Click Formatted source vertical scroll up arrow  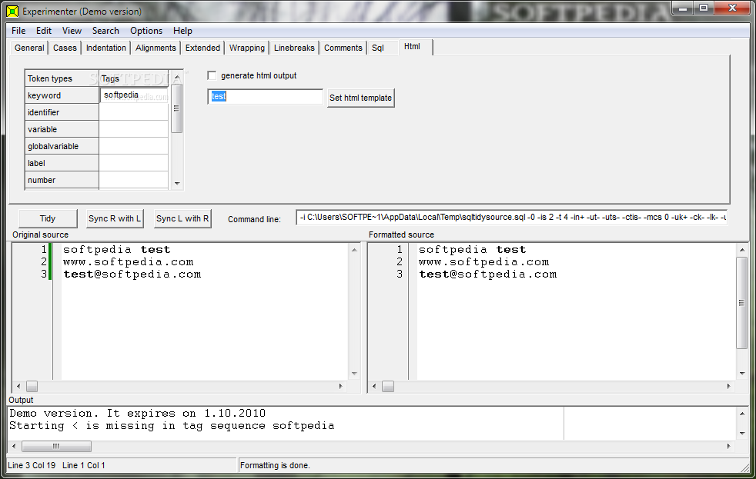point(742,250)
